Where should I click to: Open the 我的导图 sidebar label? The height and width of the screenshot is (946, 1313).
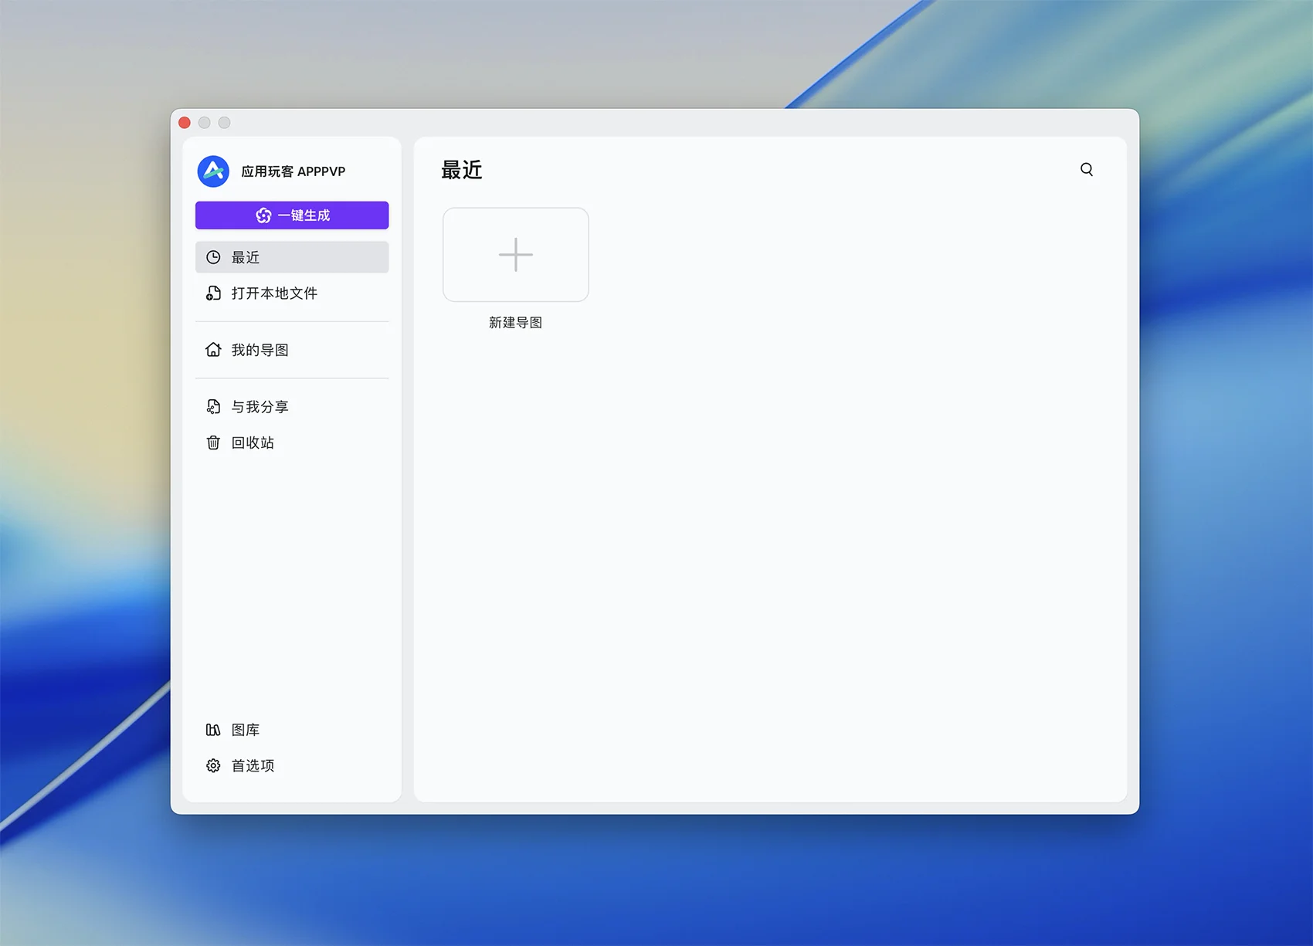point(260,350)
